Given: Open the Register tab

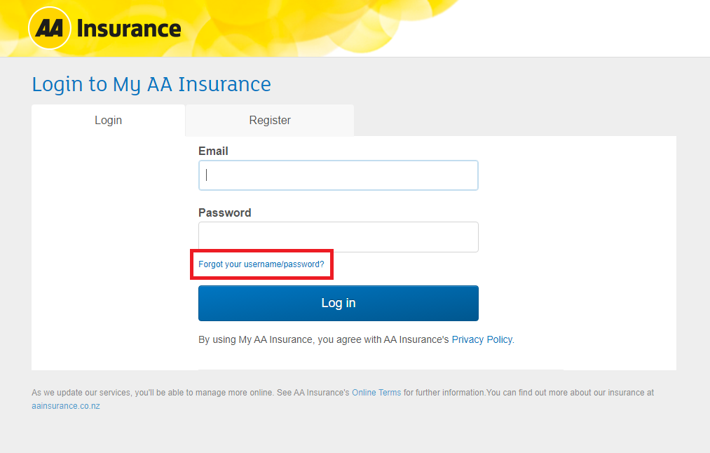Looking at the screenshot, I should [270, 121].
